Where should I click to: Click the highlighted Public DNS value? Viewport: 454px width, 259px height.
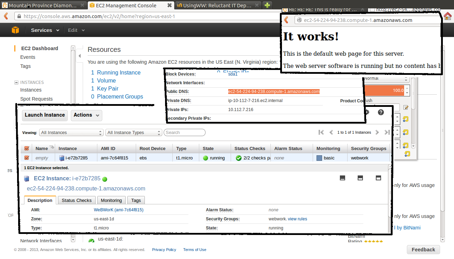[x=274, y=92]
